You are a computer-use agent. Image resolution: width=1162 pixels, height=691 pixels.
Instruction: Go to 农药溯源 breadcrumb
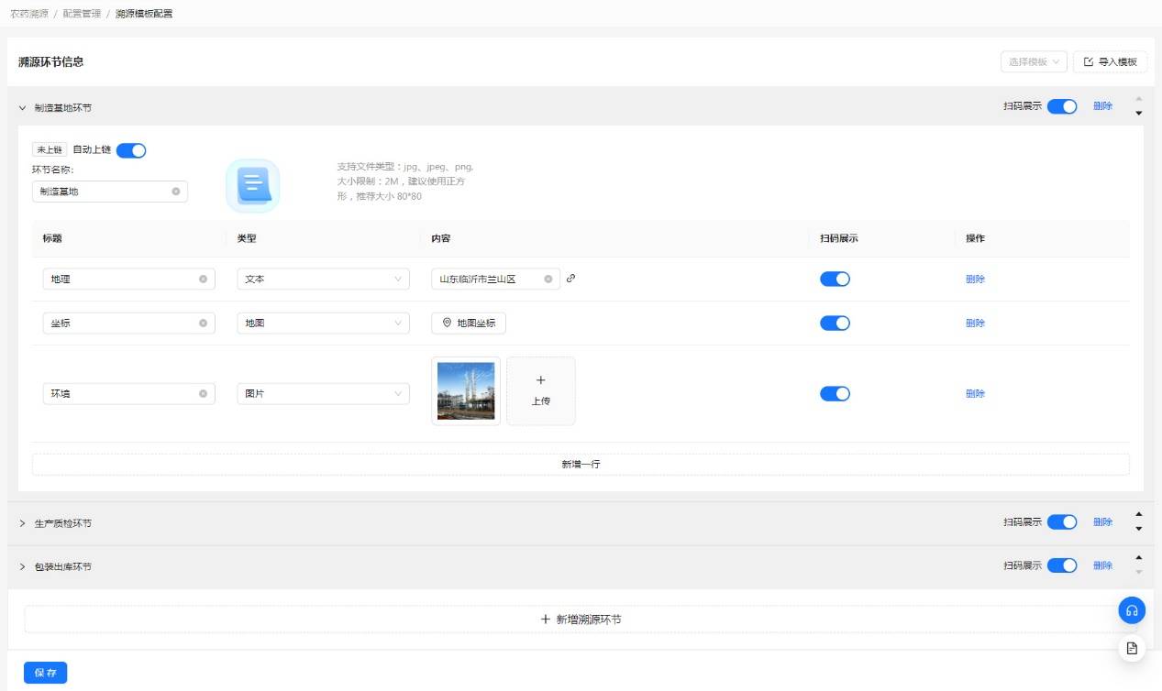coord(29,14)
